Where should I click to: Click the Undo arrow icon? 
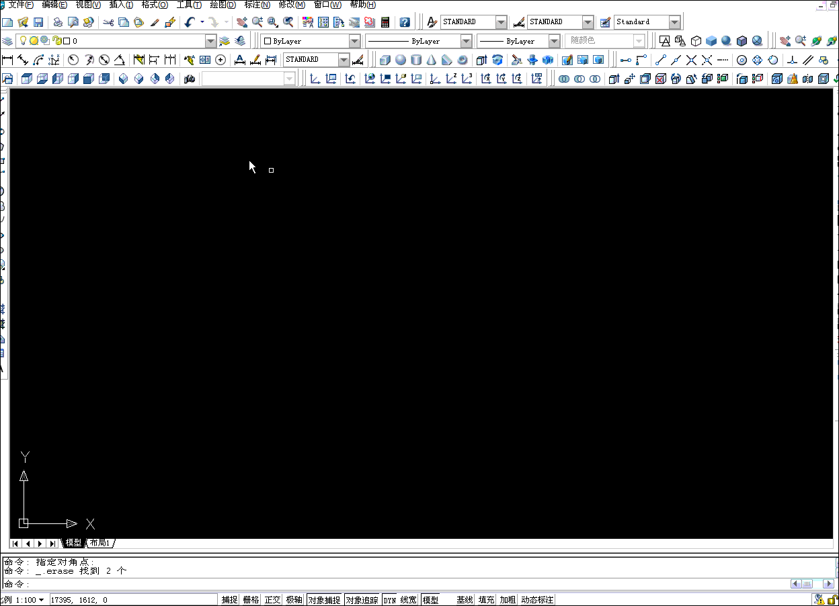(190, 22)
